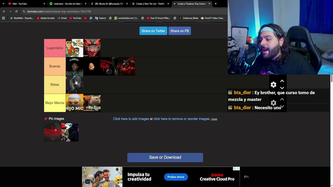The image size is (333, 187).
Task: Close the Create a New Tier List tab
Action: 168,4
